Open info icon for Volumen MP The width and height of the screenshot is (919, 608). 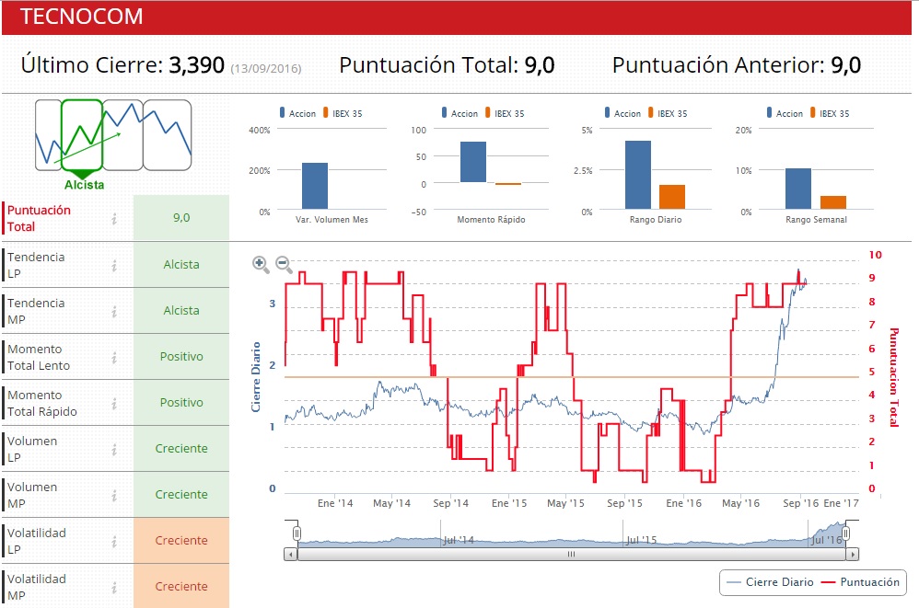pyautogui.click(x=114, y=495)
